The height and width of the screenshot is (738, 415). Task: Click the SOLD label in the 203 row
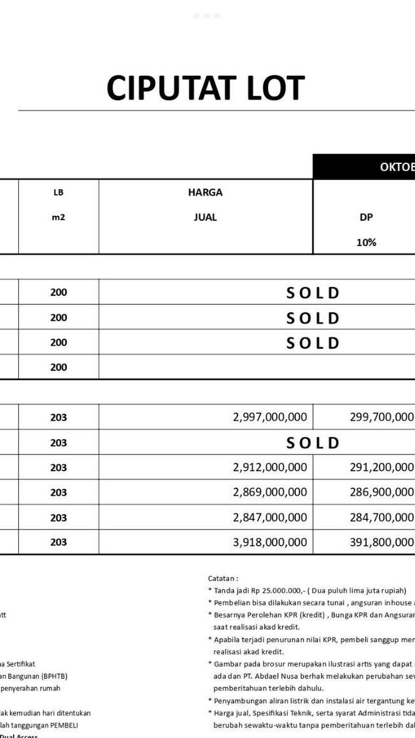coord(313,443)
